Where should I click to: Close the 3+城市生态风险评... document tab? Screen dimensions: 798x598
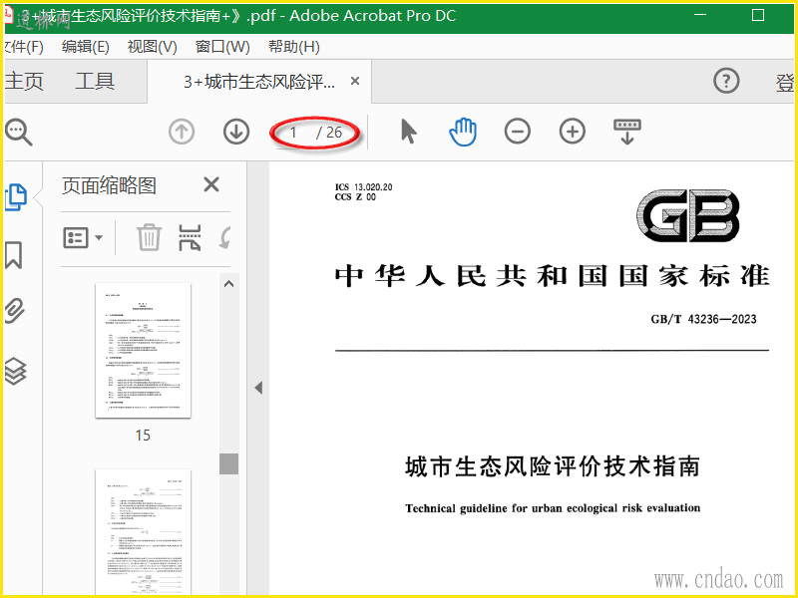coord(355,81)
